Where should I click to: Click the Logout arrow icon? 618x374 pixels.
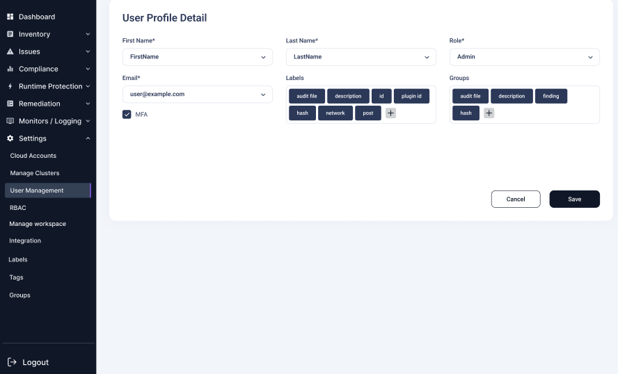12,361
